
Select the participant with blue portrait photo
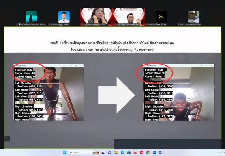(x=64, y=17)
